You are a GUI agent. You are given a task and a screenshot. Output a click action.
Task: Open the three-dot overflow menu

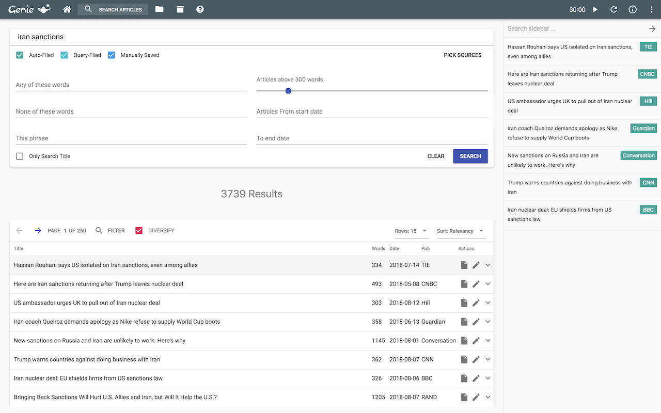(651, 9)
